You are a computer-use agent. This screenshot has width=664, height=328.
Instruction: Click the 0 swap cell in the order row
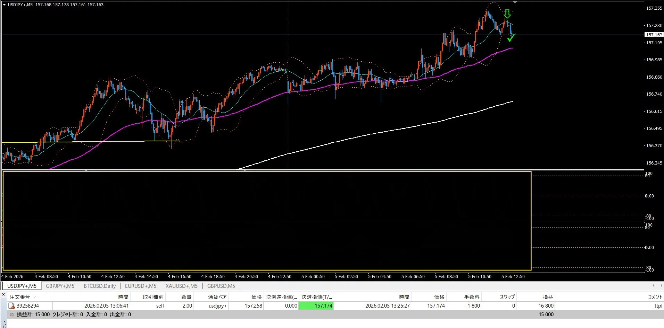point(514,306)
